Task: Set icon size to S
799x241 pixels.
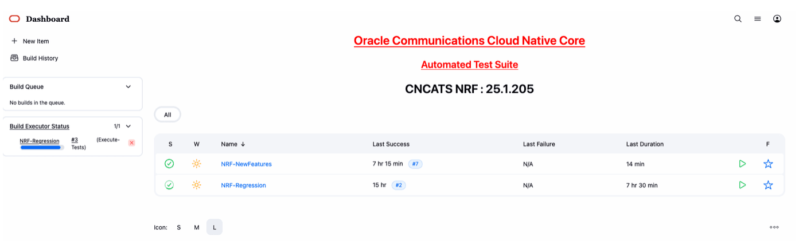Action: [178, 227]
